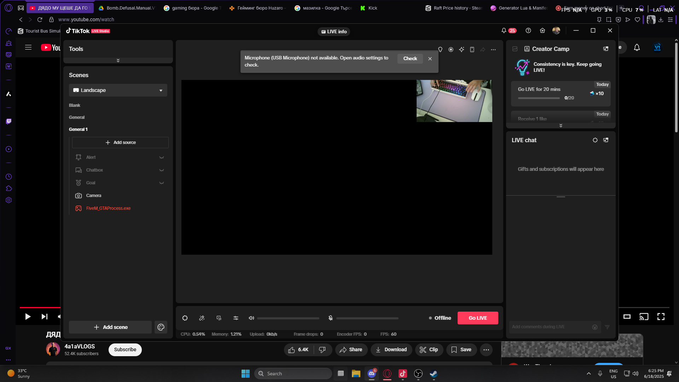Adjust the speaker volume slider
Viewport: 679px width, 382px height.
click(288, 318)
